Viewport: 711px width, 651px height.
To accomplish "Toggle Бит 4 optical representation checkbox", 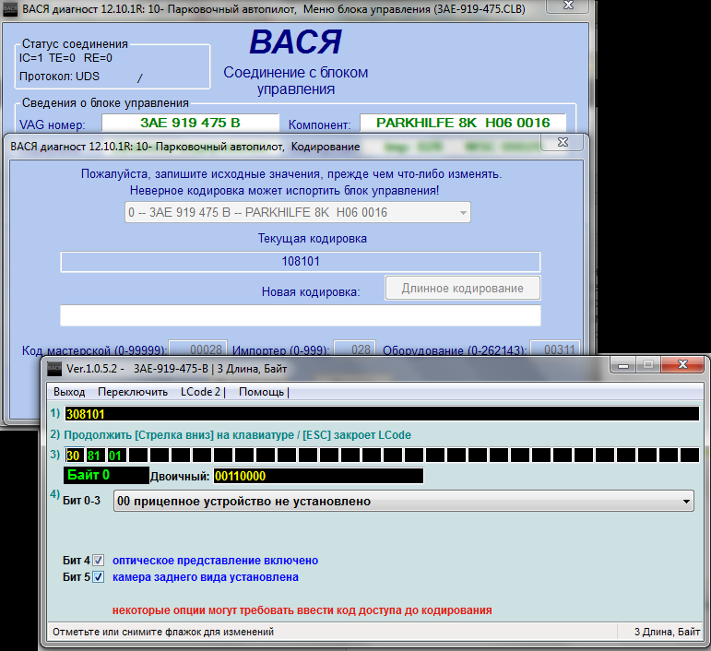I will [99, 561].
